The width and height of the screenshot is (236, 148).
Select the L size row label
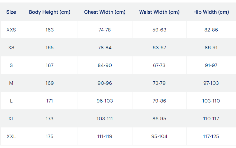point(11,101)
